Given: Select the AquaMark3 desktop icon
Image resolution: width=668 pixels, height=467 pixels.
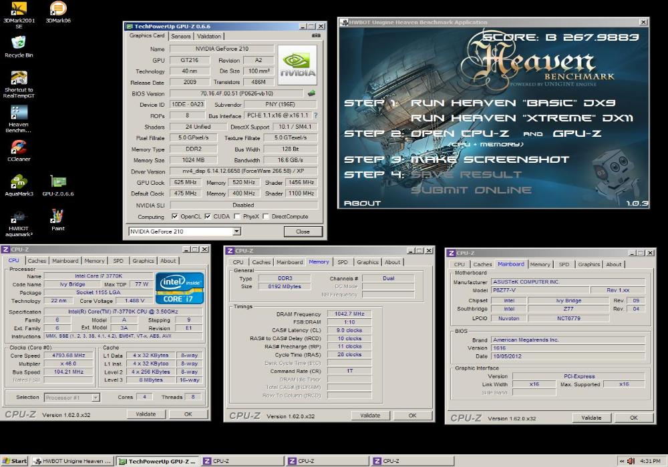Looking at the screenshot, I should tap(19, 185).
